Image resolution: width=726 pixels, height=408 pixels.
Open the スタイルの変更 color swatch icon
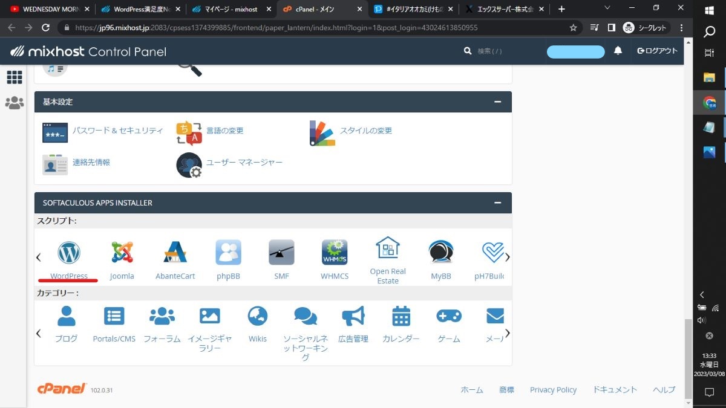click(322, 133)
